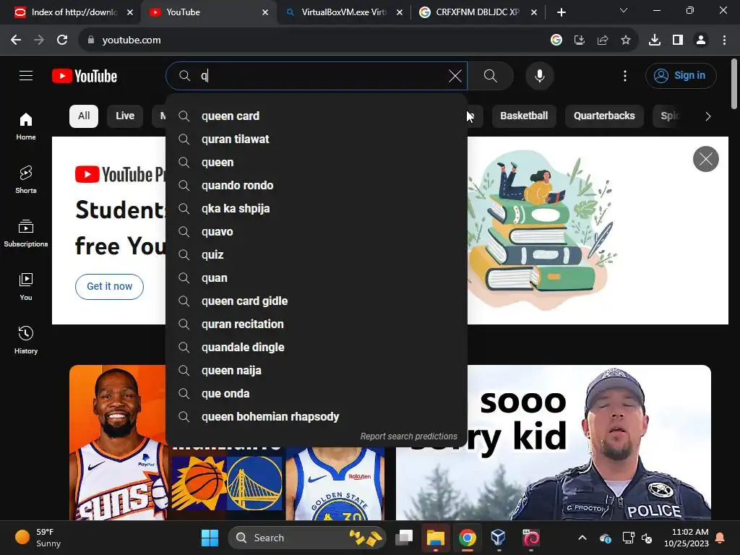Open YouTube settings three-dot menu

pyautogui.click(x=625, y=76)
